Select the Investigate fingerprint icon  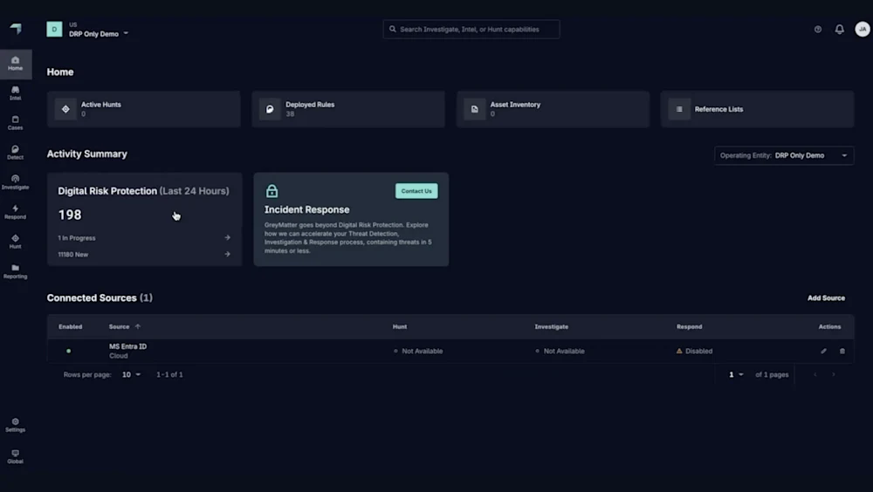(15, 181)
